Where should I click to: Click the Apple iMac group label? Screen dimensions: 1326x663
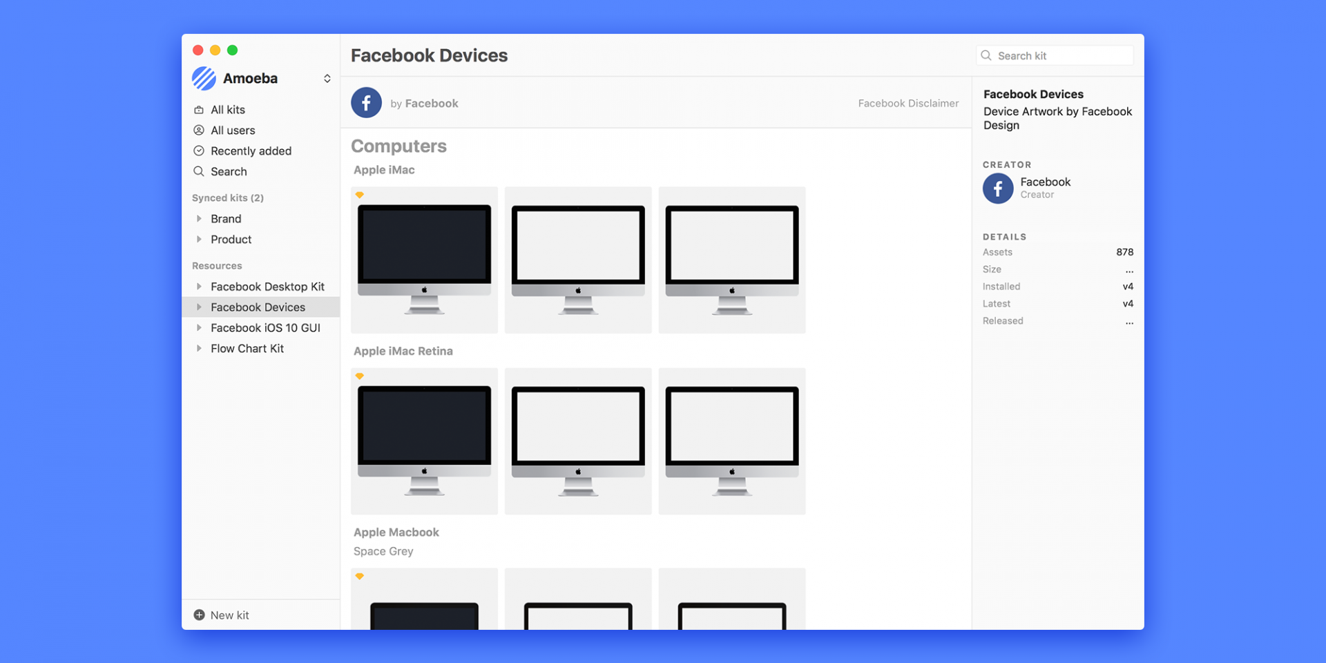384,170
